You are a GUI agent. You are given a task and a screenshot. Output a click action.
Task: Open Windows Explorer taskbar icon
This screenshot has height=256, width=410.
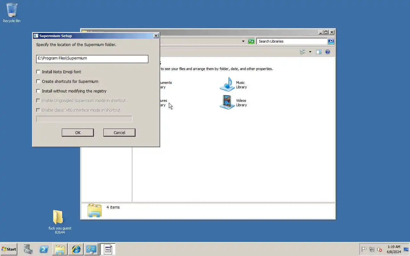pyautogui.click(x=60, y=249)
